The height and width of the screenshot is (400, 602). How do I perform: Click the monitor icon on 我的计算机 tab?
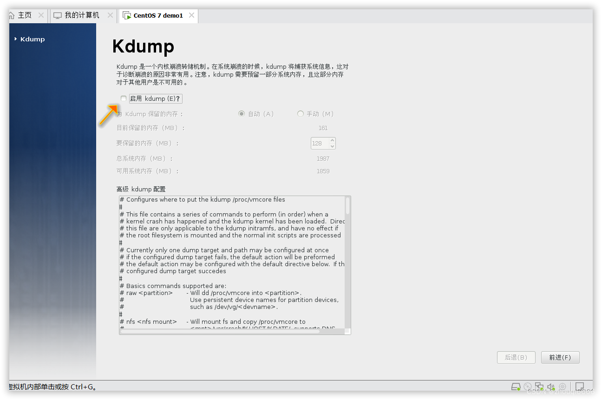point(58,15)
